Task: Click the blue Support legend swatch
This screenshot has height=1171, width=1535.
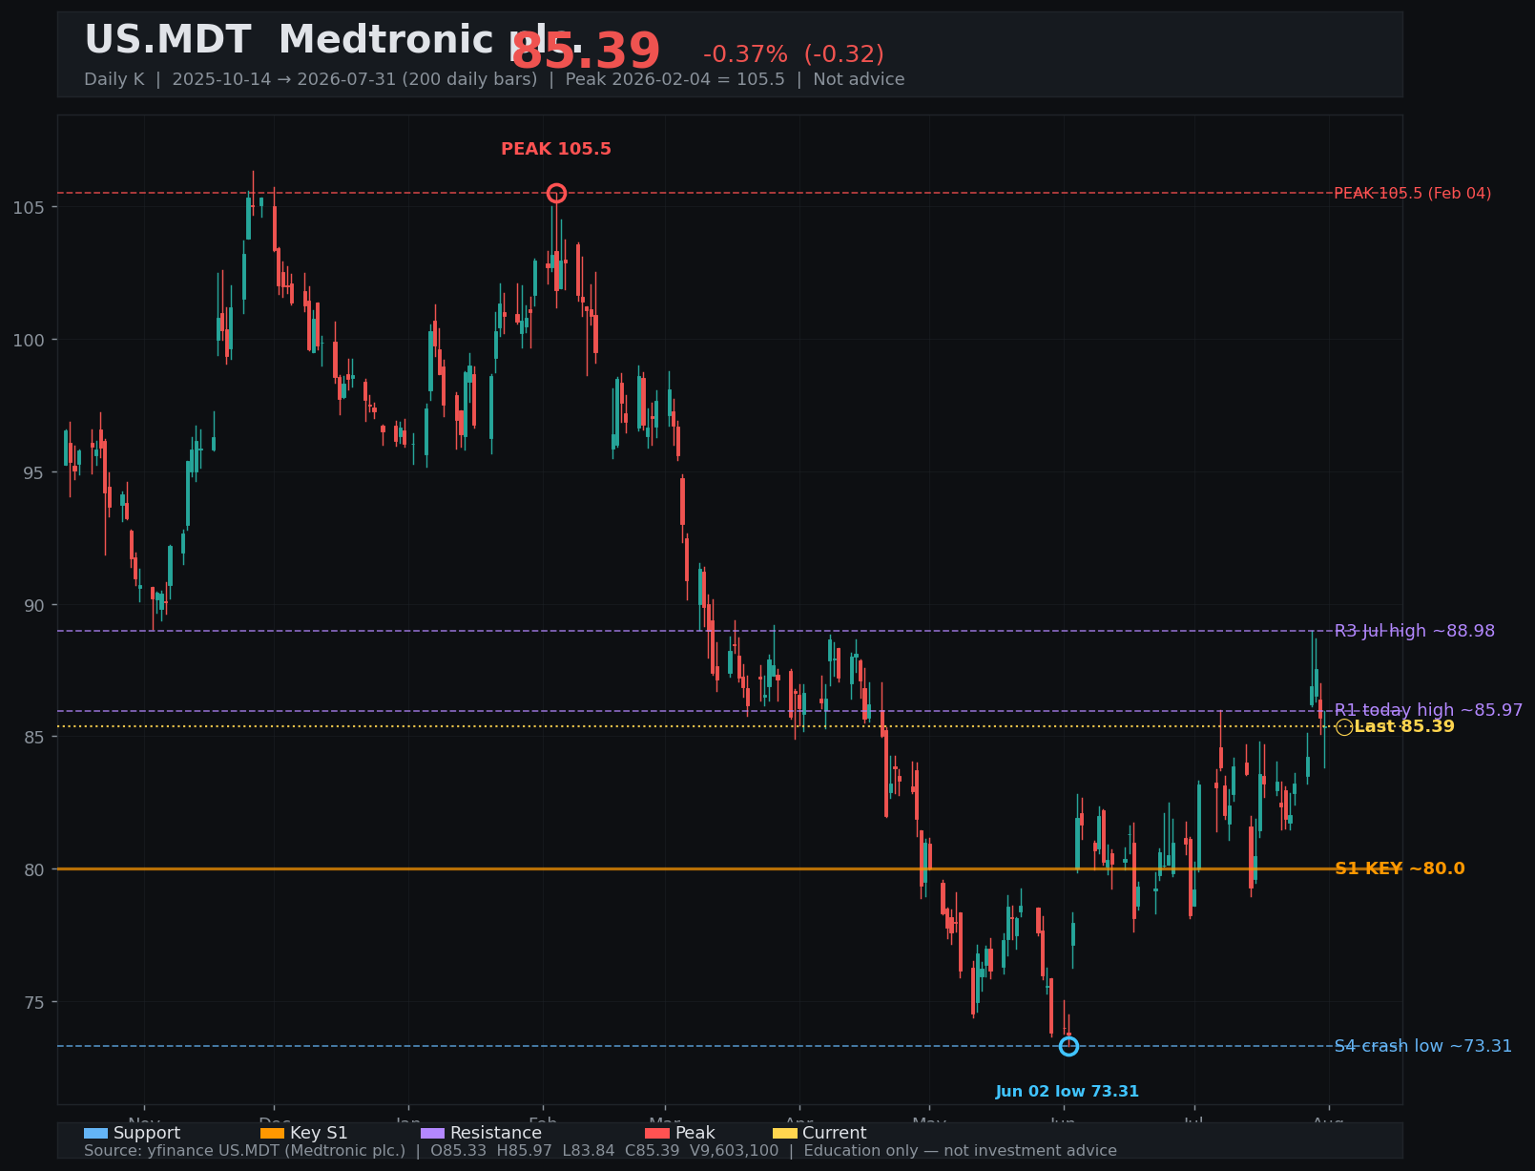Action: coord(96,1134)
